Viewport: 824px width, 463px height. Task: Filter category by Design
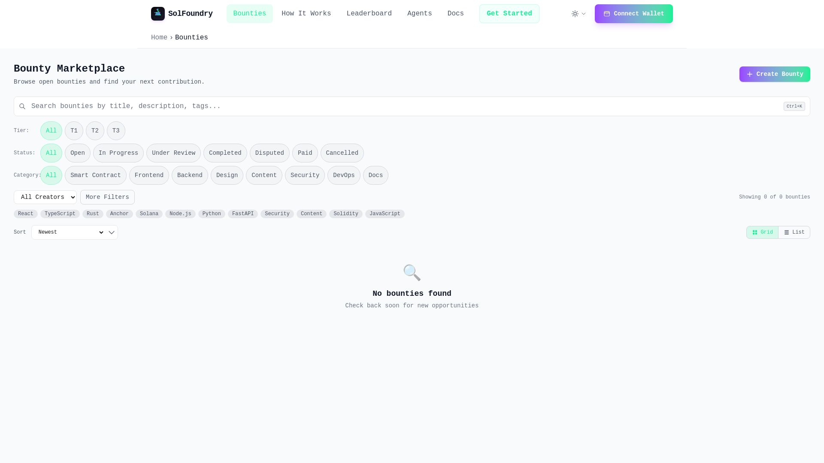pyautogui.click(x=227, y=175)
